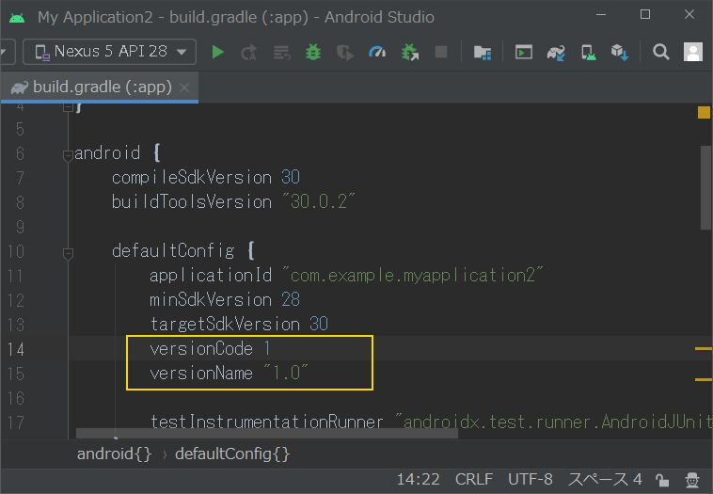The image size is (713, 494).
Task: Click the testInstrumentationRunner line
Action: click(x=431, y=422)
